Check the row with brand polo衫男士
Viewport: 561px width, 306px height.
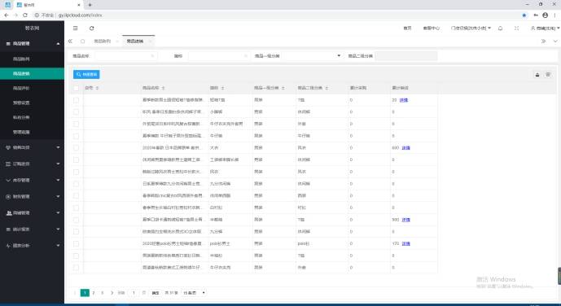tap(76, 243)
